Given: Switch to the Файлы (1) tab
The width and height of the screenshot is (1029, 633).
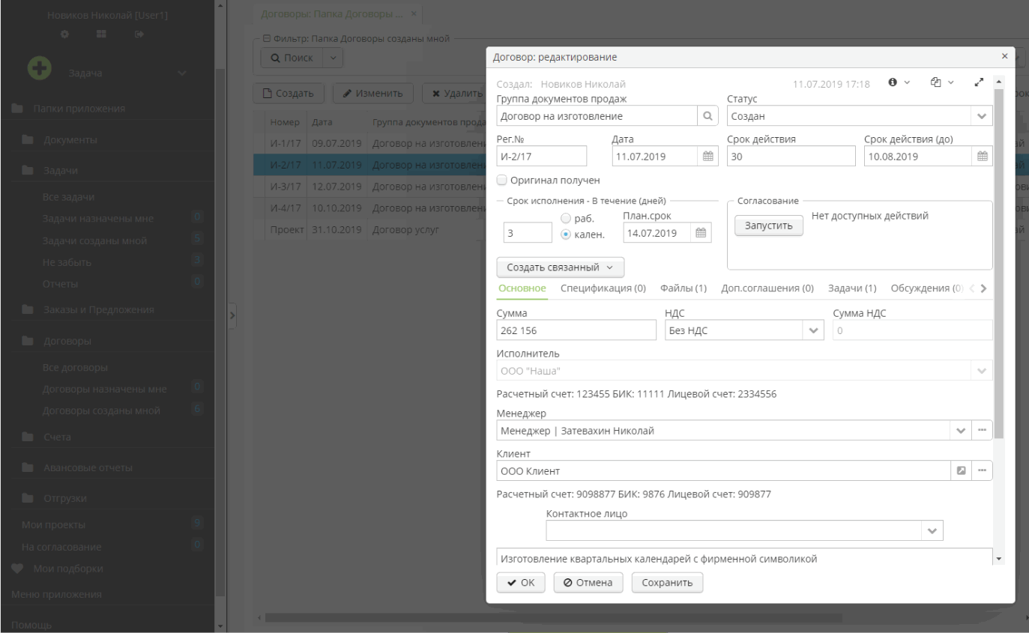Looking at the screenshot, I should 684,288.
